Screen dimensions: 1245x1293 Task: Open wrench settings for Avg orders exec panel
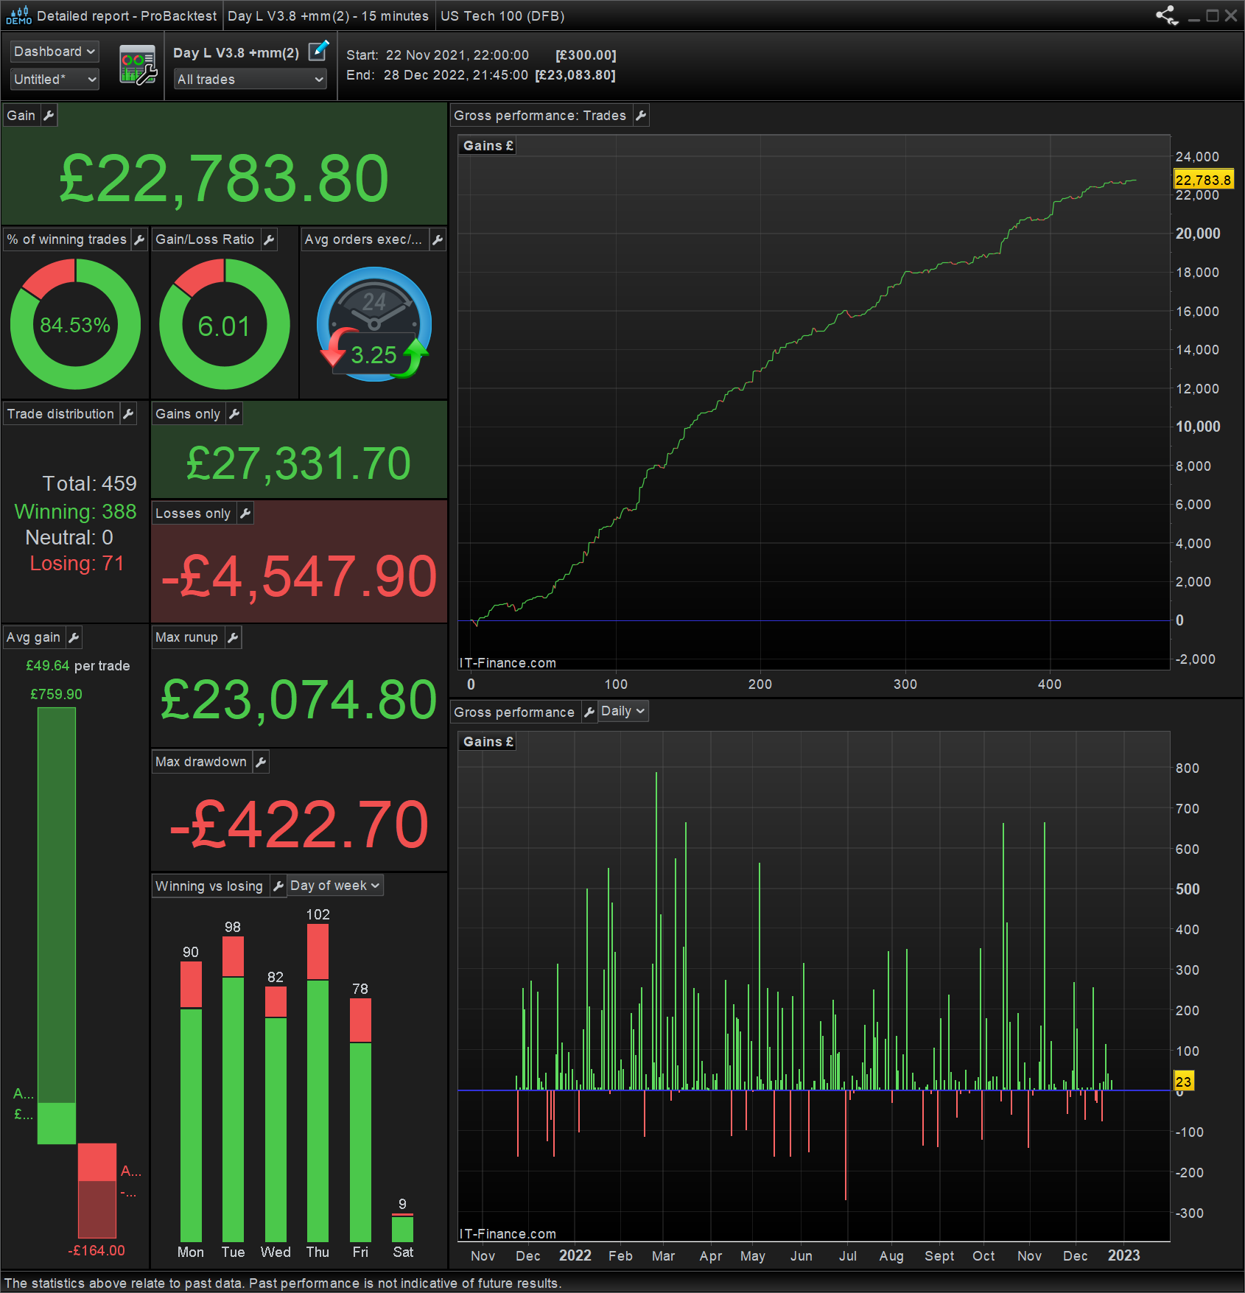438,239
